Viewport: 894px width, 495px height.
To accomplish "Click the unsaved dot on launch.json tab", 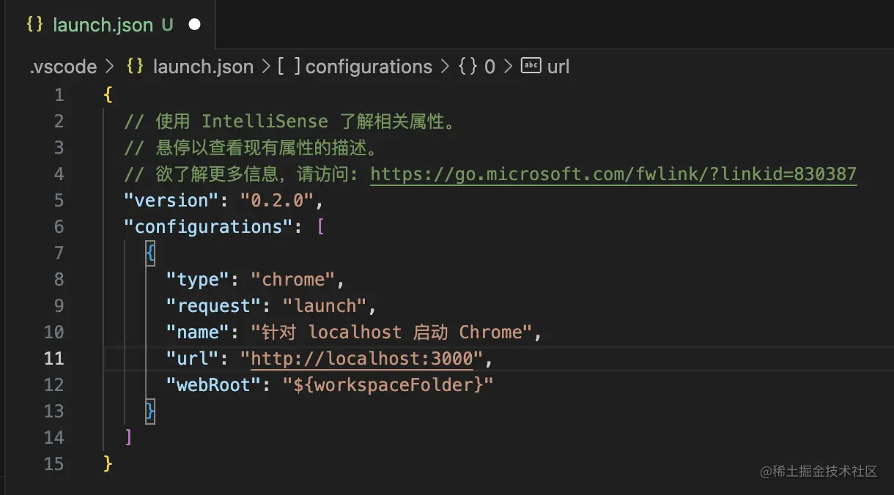I will (195, 24).
